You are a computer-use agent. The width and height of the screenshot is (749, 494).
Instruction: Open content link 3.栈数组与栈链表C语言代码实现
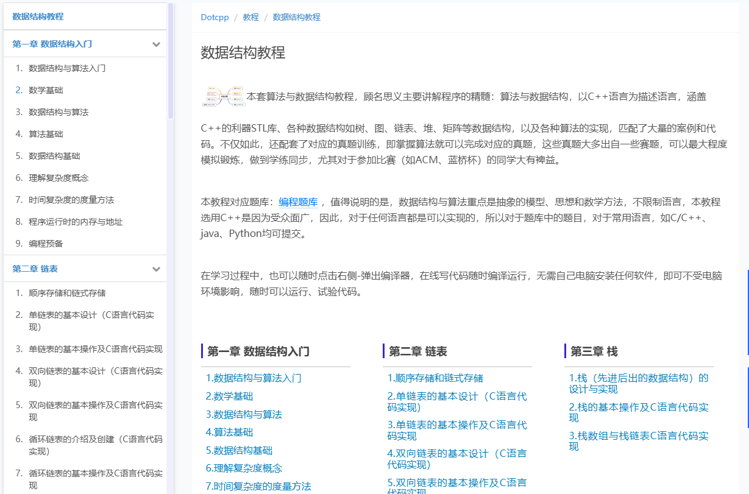pyautogui.click(x=639, y=441)
